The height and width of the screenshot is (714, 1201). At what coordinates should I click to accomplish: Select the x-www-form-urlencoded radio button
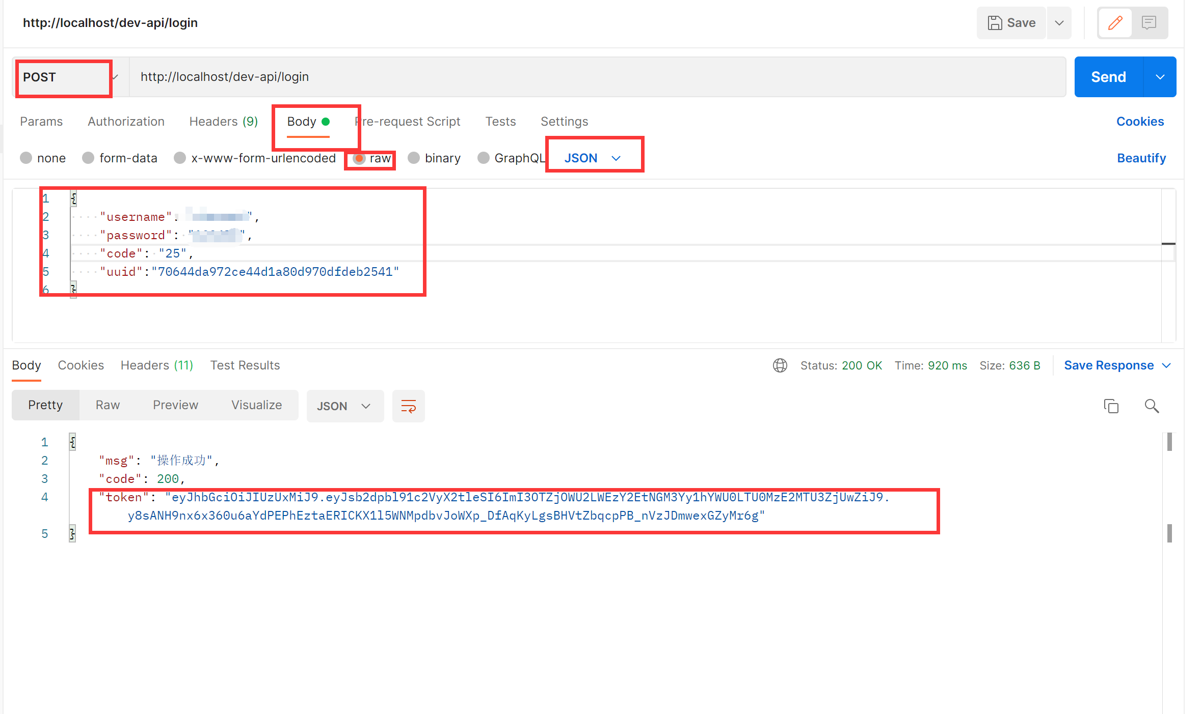click(x=179, y=158)
